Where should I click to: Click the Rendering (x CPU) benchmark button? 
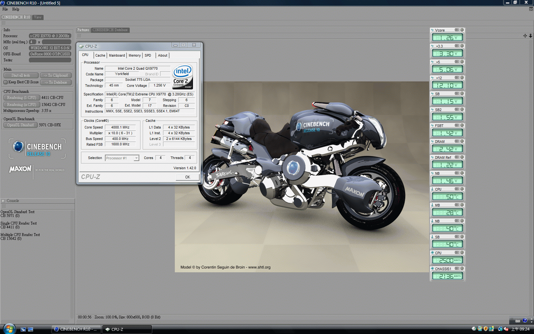[x=22, y=105]
